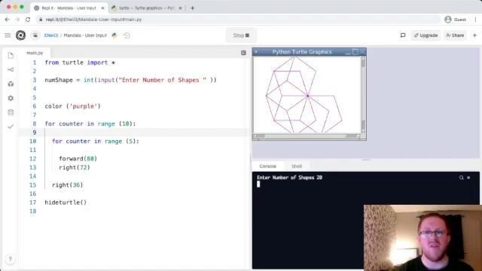Open the version history icon
The image size is (482, 271).
tap(127, 35)
